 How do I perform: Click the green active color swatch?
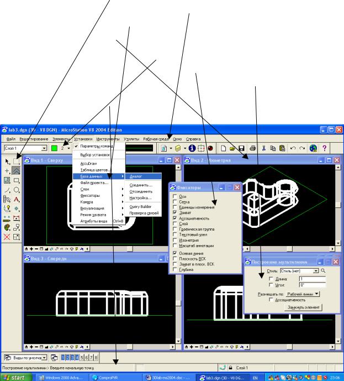[54, 148]
